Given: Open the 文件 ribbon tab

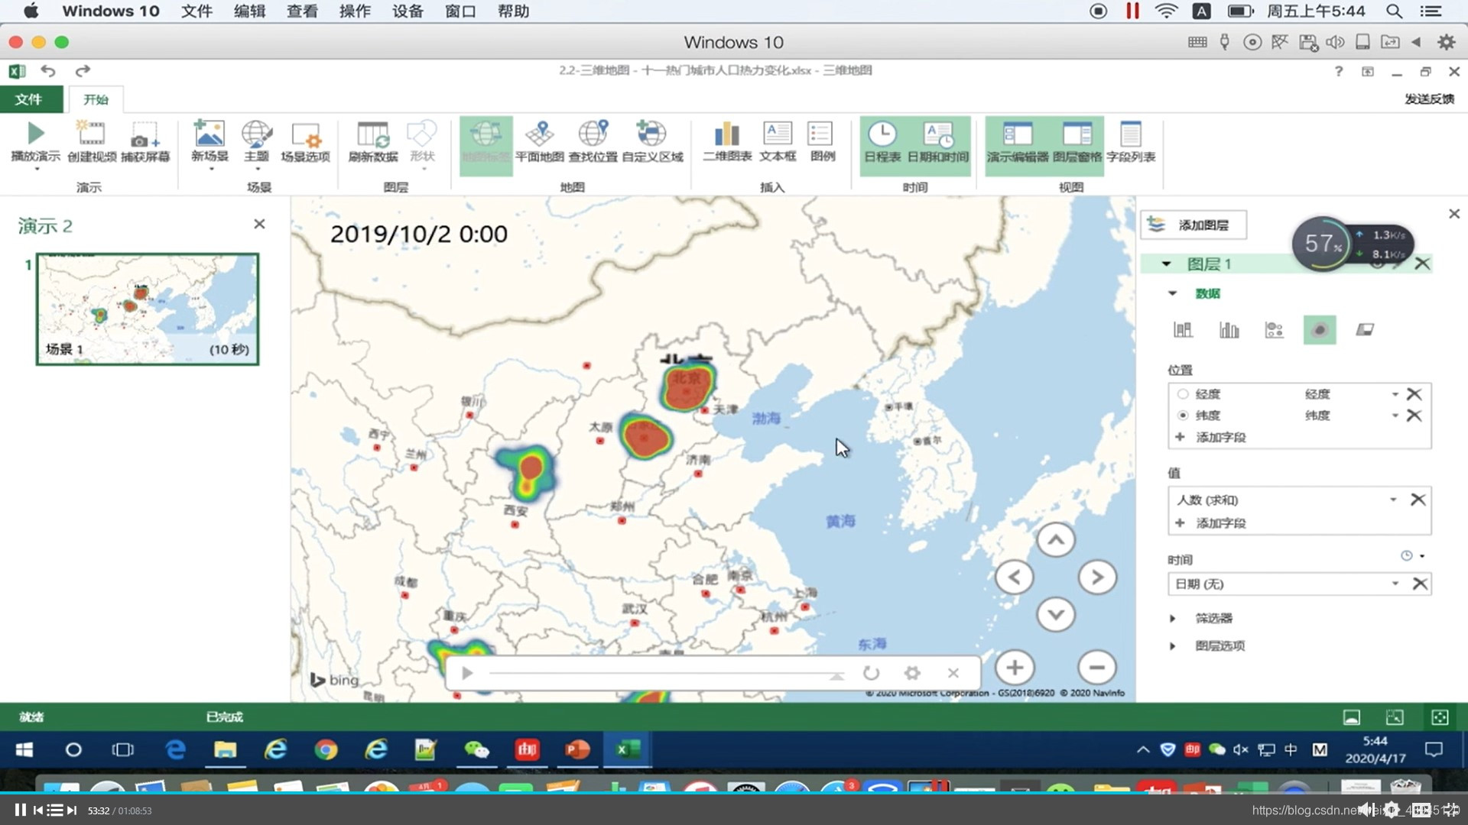Looking at the screenshot, I should click(28, 99).
